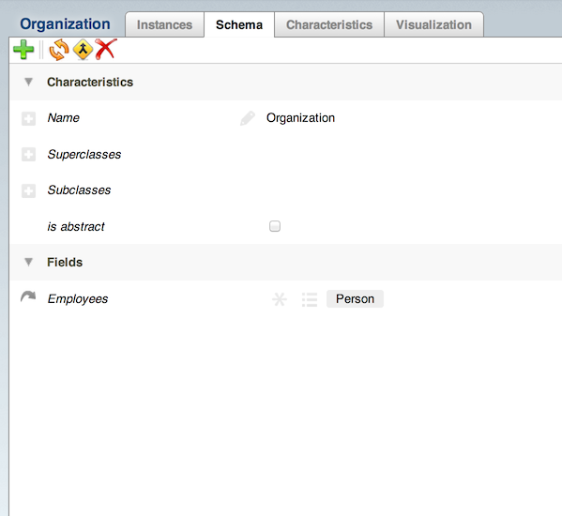The width and height of the screenshot is (562, 516).
Task: Open the Visualization tab
Action: 433,24
